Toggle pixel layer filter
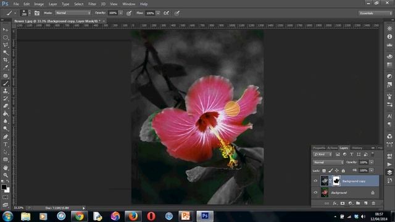This screenshot has width=395, height=222. tap(338, 154)
